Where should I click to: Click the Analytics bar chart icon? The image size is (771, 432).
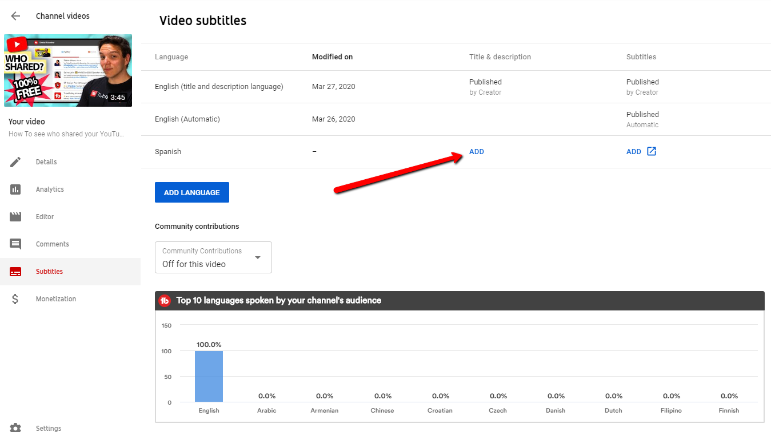point(15,189)
